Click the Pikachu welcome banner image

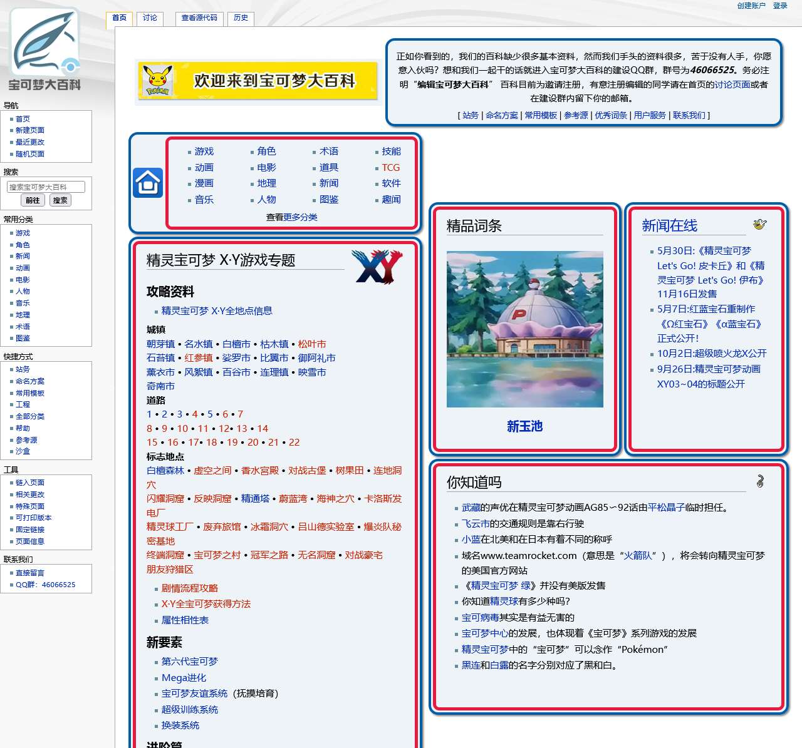(258, 81)
